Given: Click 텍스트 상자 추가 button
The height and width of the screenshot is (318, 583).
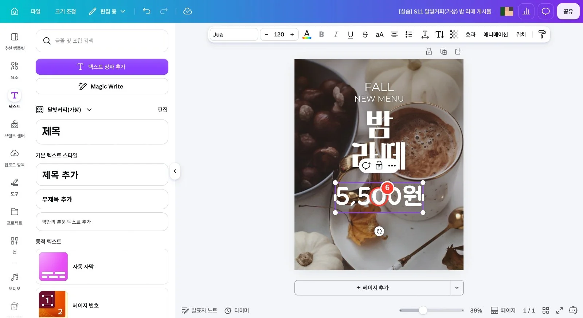Looking at the screenshot, I should [x=102, y=67].
